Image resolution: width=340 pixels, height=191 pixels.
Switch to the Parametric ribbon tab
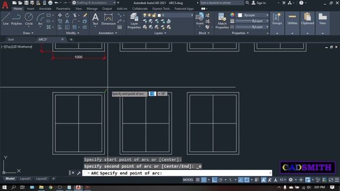63,8
